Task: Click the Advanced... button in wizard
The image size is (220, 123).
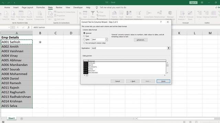Action: point(141,40)
